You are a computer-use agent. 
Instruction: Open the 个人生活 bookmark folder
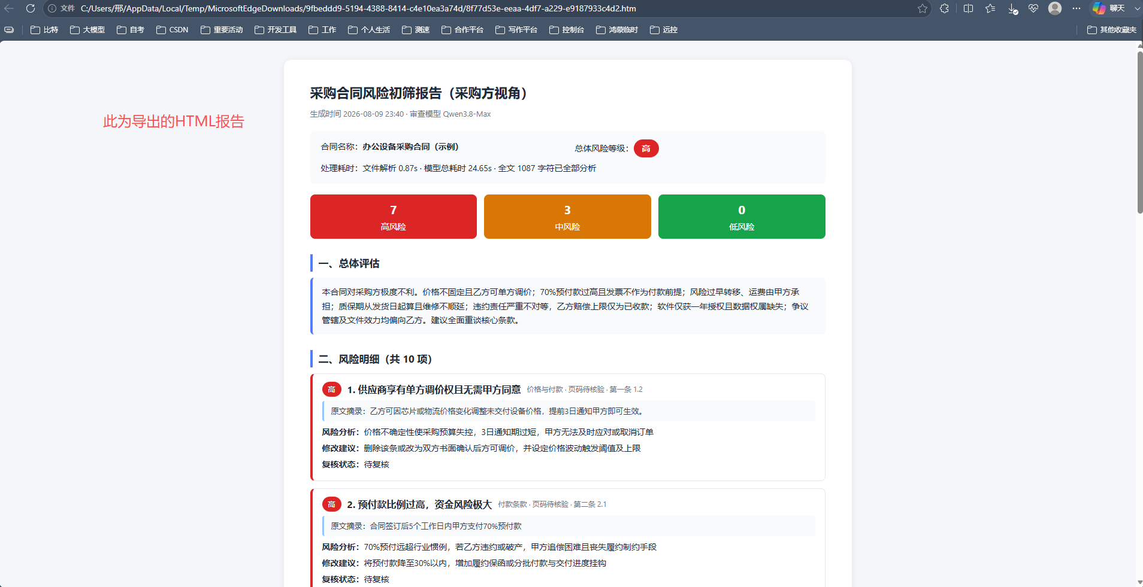[x=369, y=29]
